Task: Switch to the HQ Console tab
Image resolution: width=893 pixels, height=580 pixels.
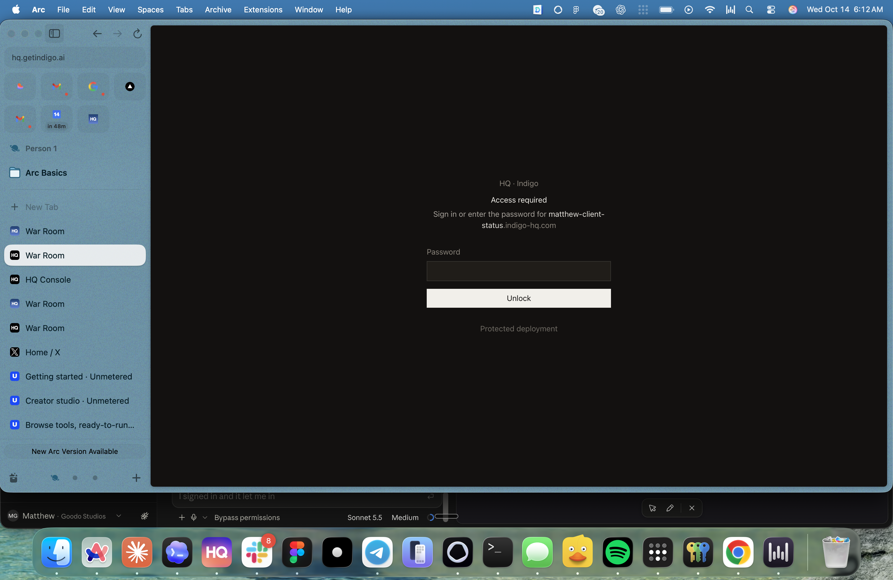Action: click(75, 279)
